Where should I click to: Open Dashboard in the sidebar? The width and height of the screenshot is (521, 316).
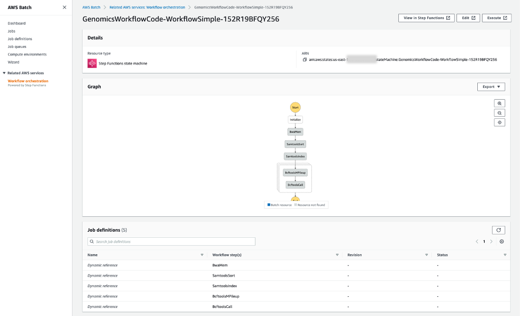(17, 23)
